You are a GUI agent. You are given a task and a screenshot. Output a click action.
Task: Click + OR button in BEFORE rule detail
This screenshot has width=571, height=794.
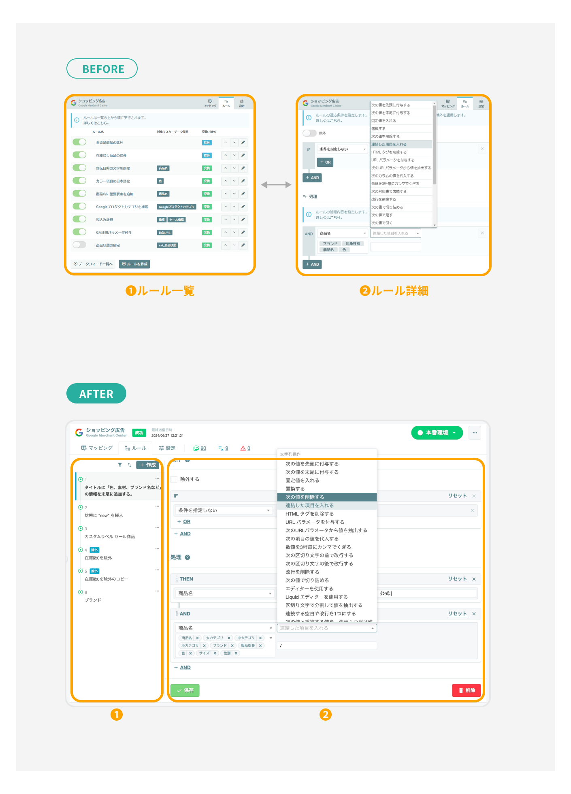click(325, 162)
